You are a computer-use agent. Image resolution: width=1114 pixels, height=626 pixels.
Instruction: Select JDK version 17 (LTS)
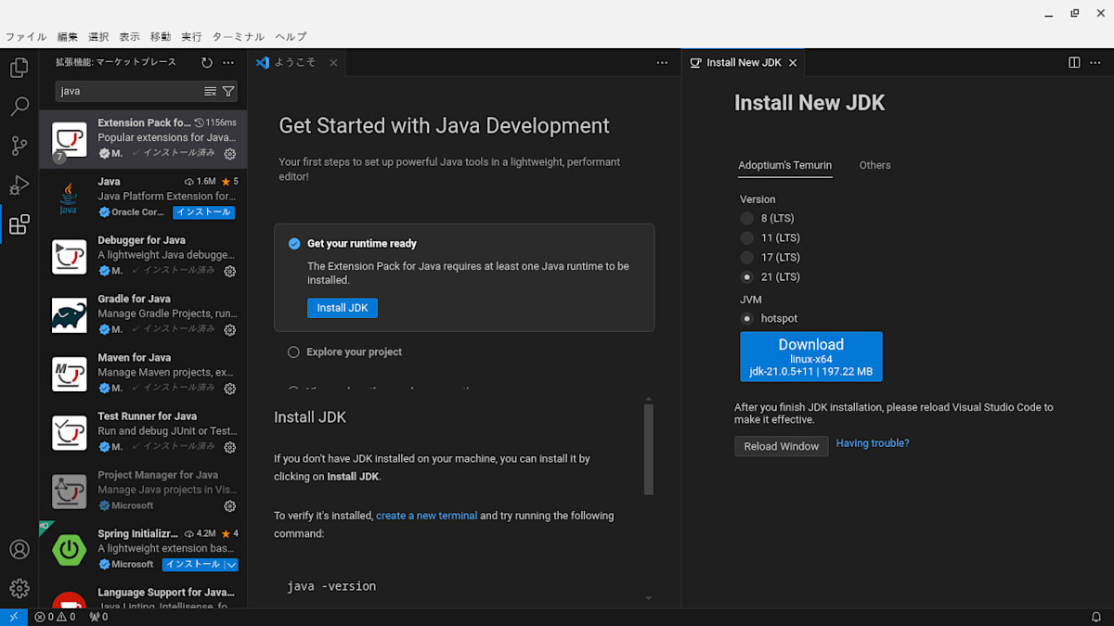tap(747, 258)
